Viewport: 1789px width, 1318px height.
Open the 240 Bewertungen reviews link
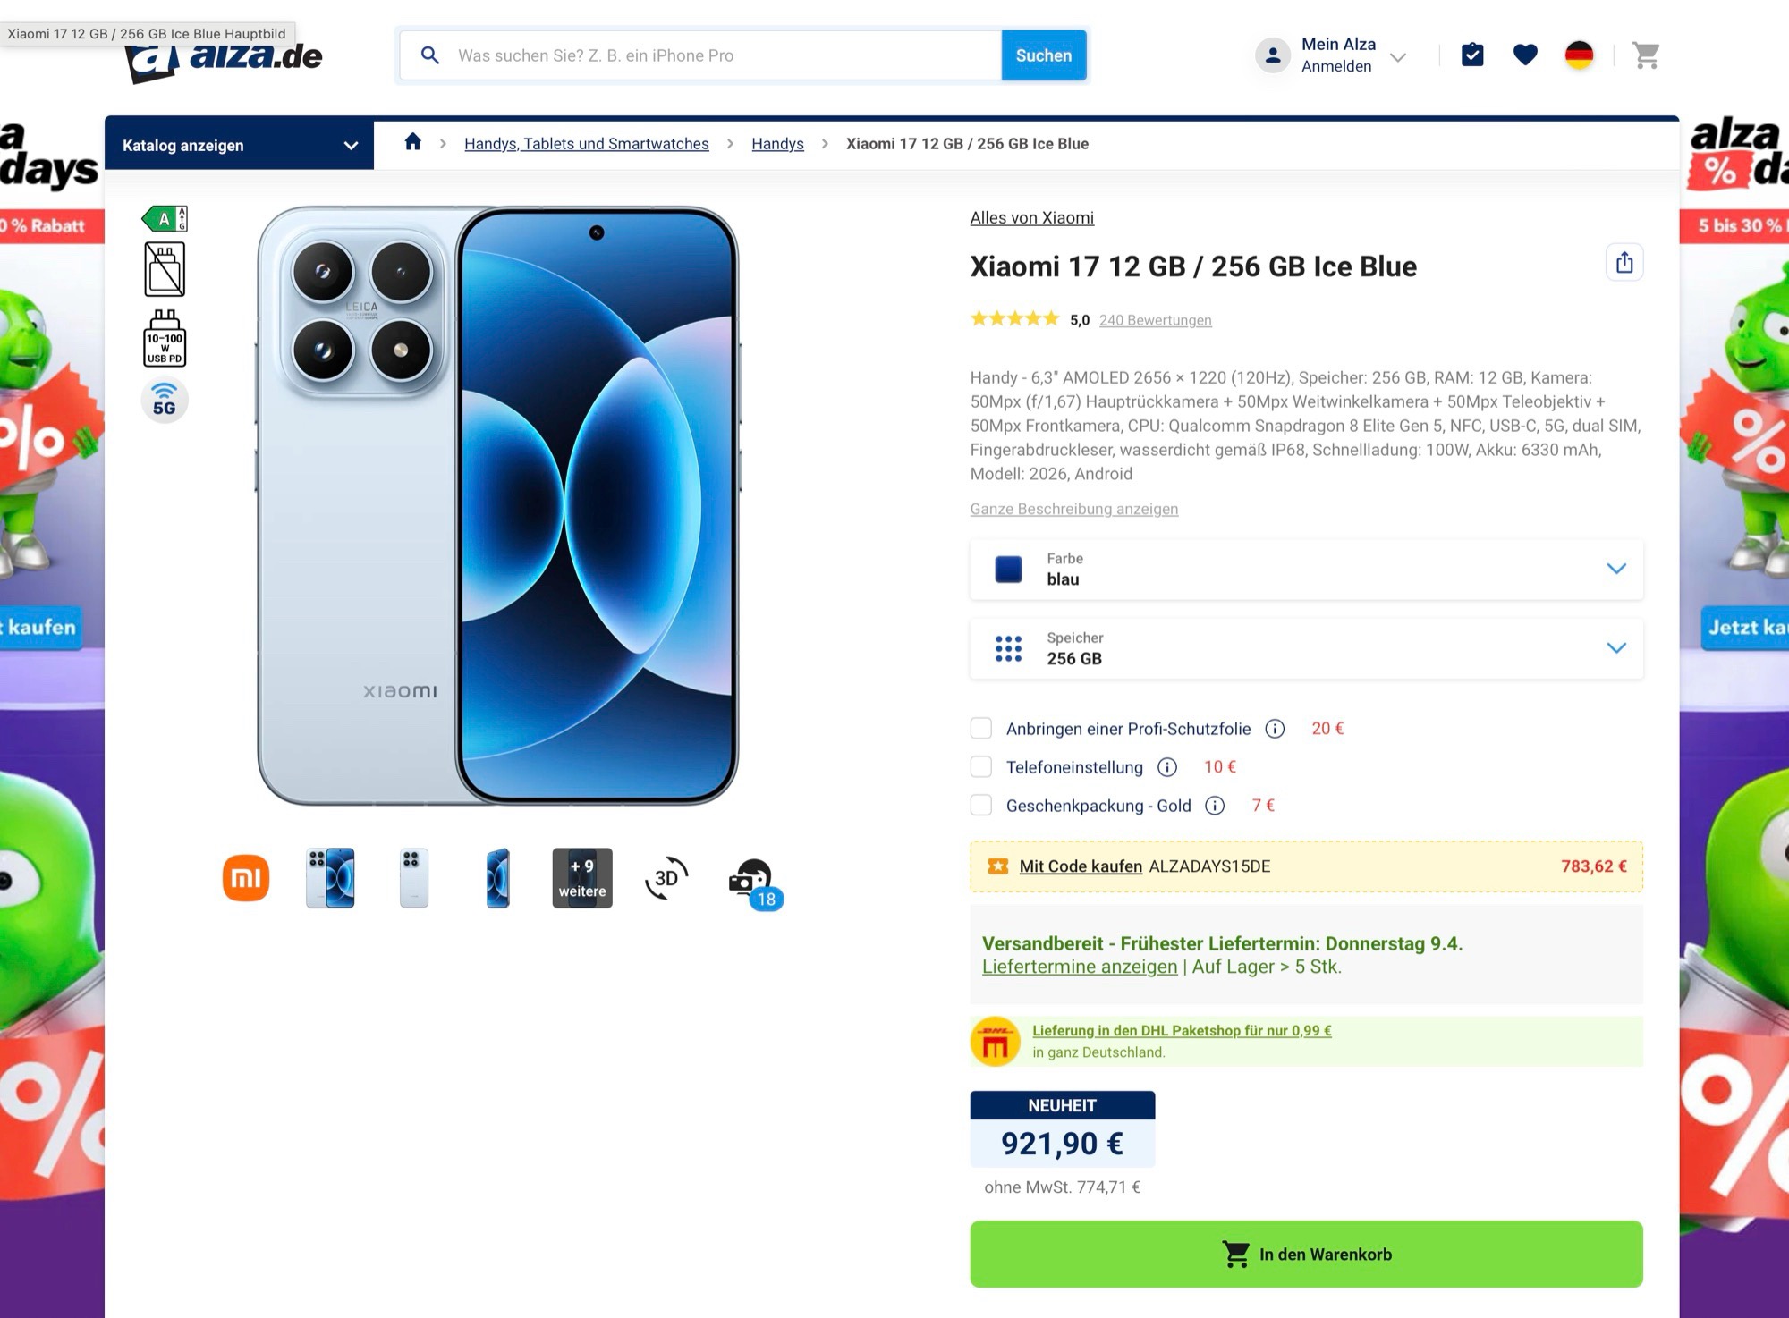1155,320
